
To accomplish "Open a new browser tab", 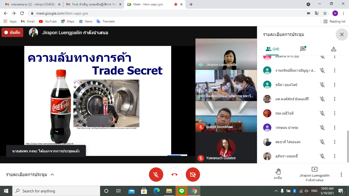I will click(x=191, y=4).
